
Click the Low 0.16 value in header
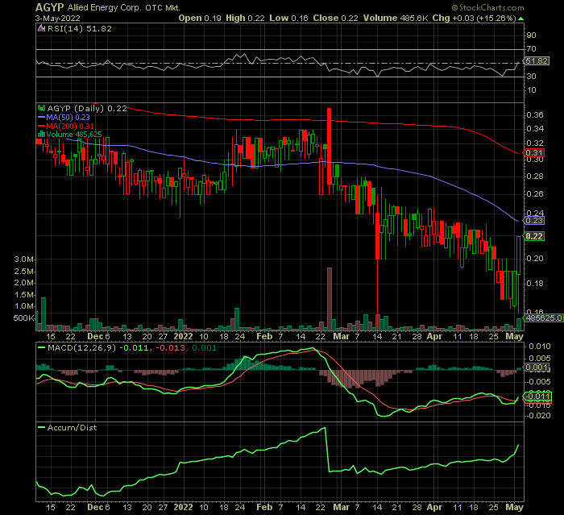[288, 18]
